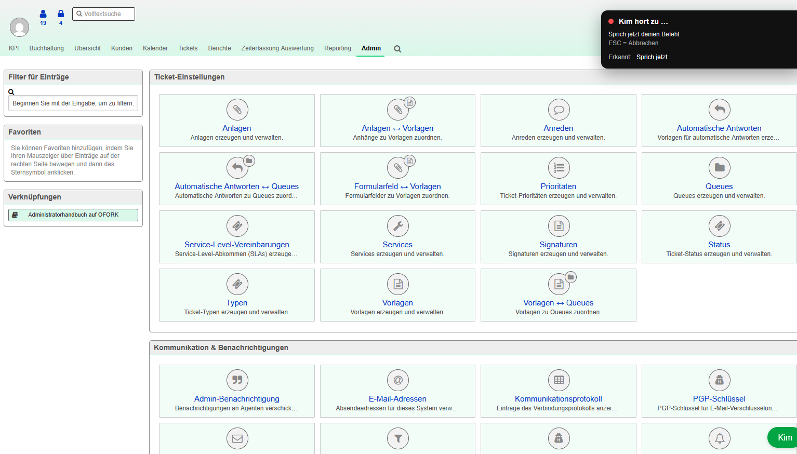Click the magnifier icon beside Admin tab

pos(397,49)
